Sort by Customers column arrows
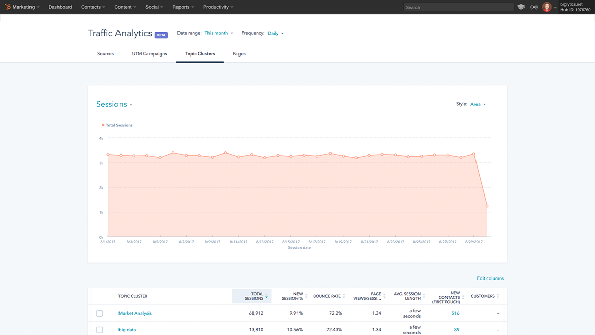This screenshot has width=595, height=335. pos(498,296)
